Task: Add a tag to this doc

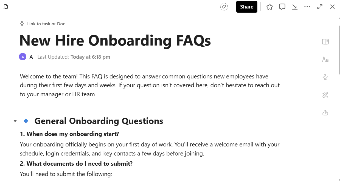Action: 224,7
